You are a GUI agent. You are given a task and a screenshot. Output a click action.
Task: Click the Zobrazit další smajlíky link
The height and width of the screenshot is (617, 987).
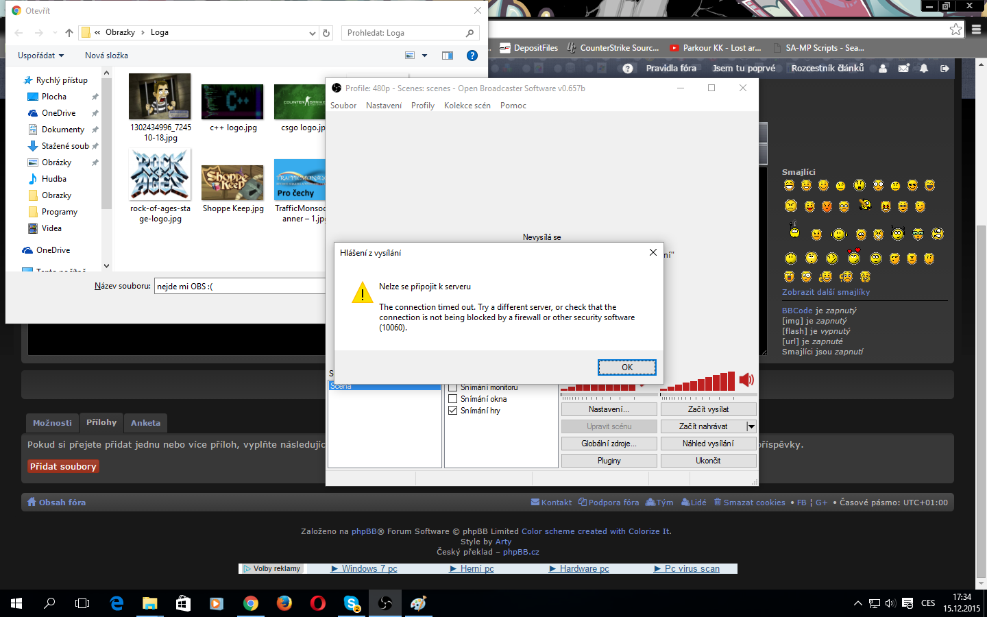click(826, 292)
